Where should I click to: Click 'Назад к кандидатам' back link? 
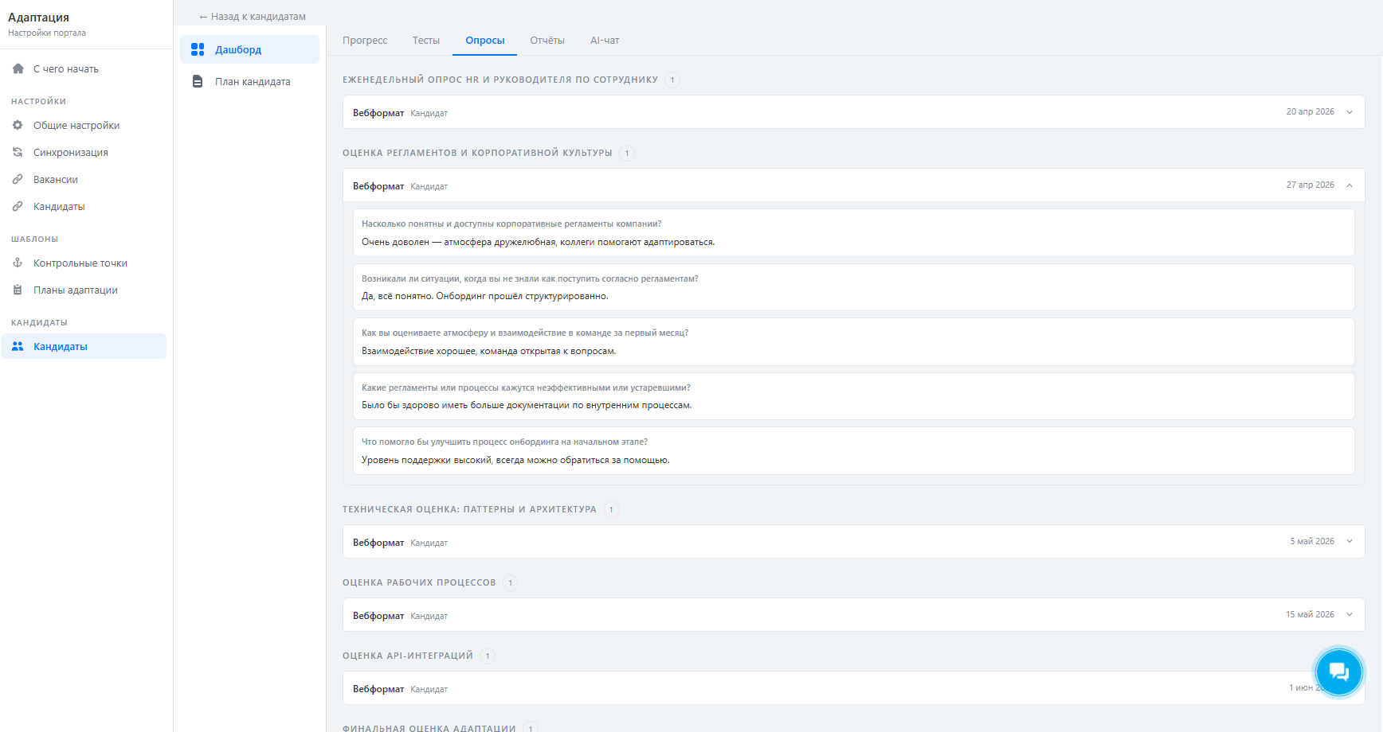pyautogui.click(x=253, y=17)
